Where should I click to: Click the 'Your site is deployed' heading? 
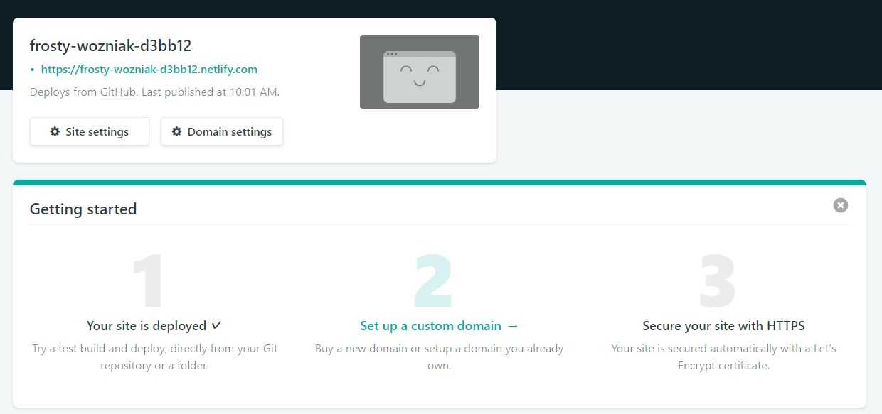pos(147,326)
